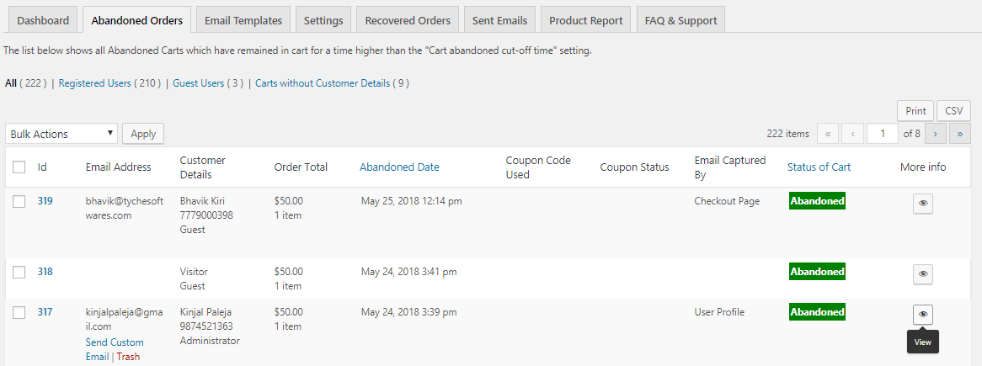Click eye icon for order 318
This screenshot has width=982, height=366.
point(922,274)
